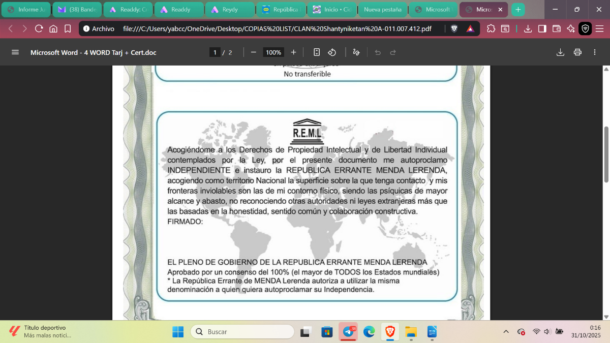Rotate the PDF page counterclockwise
Image resolution: width=610 pixels, height=343 pixels.
click(x=332, y=52)
